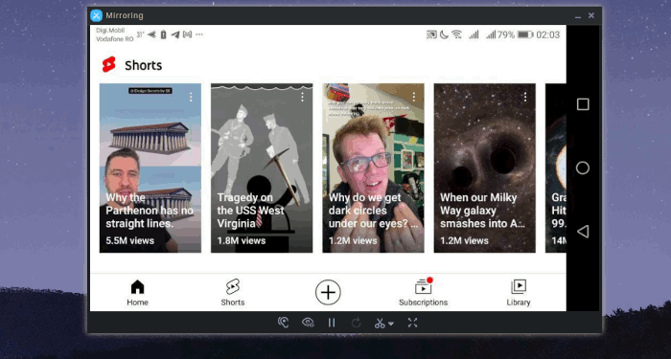Pause the screen mirroring
This screenshot has height=359, width=671.
332,323
